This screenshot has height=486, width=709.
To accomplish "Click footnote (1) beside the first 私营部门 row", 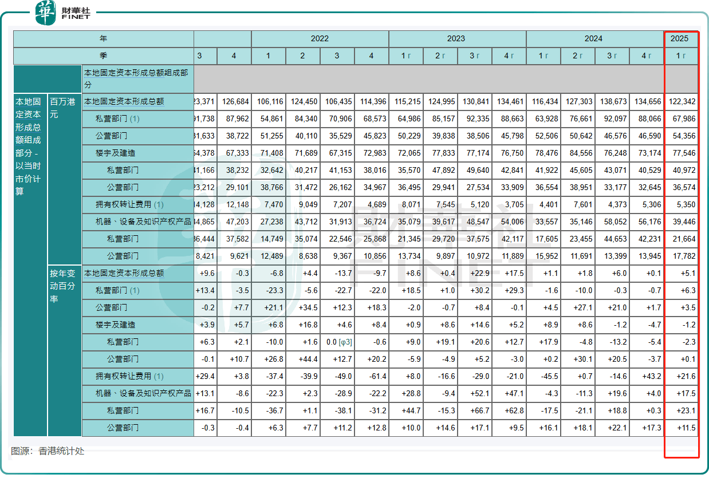I will (135, 119).
